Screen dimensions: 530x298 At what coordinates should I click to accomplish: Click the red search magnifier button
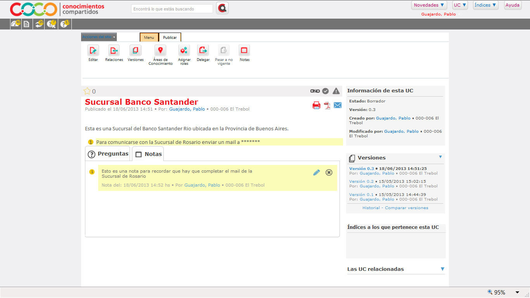coord(222,8)
